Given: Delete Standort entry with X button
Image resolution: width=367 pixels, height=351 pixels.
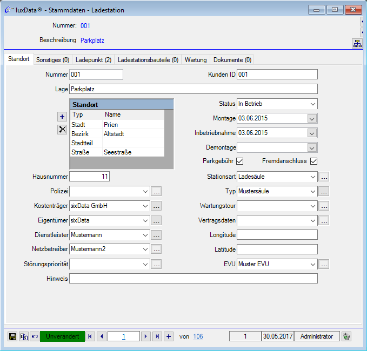Looking at the screenshot, I should click(62, 129).
